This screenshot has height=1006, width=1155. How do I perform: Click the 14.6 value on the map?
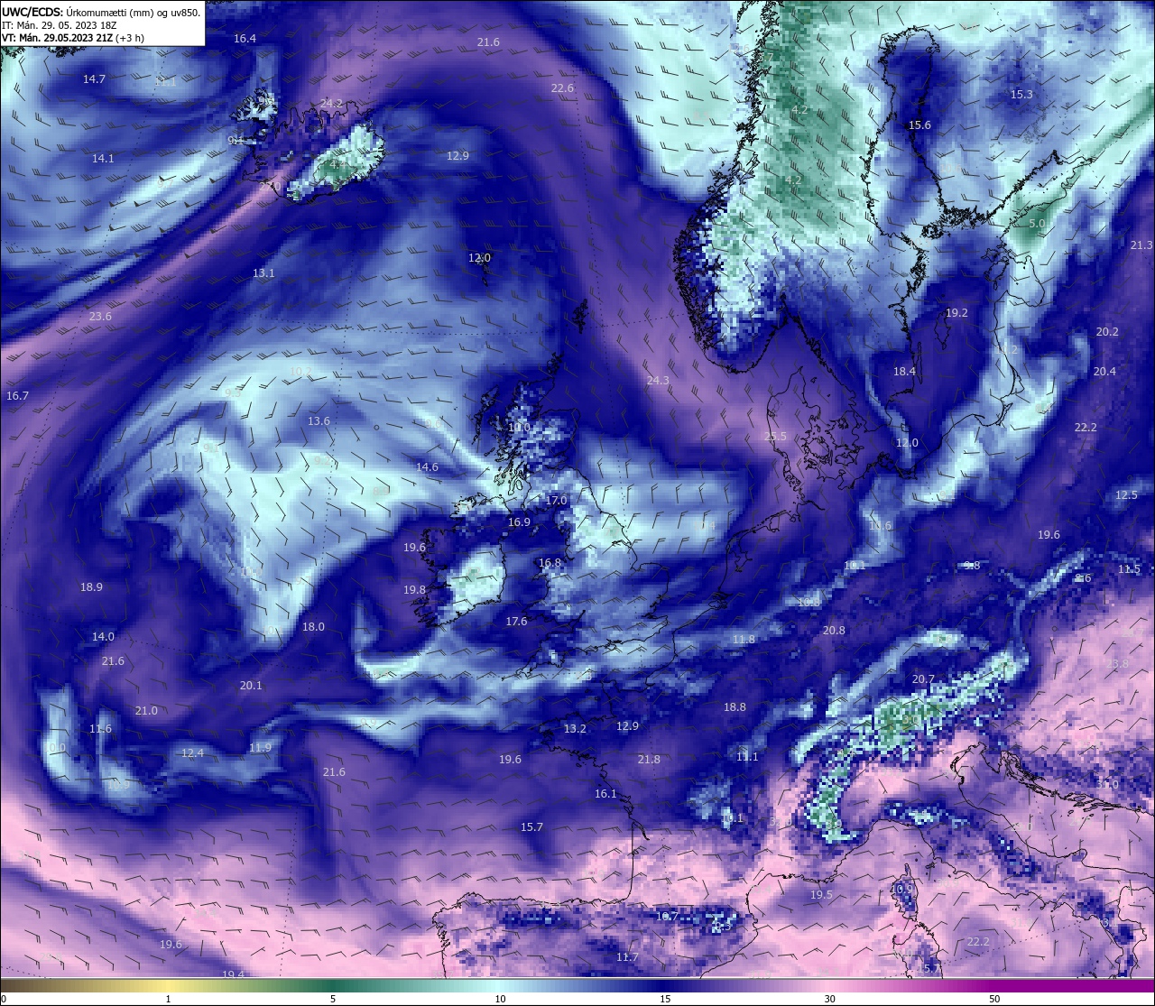427,467
